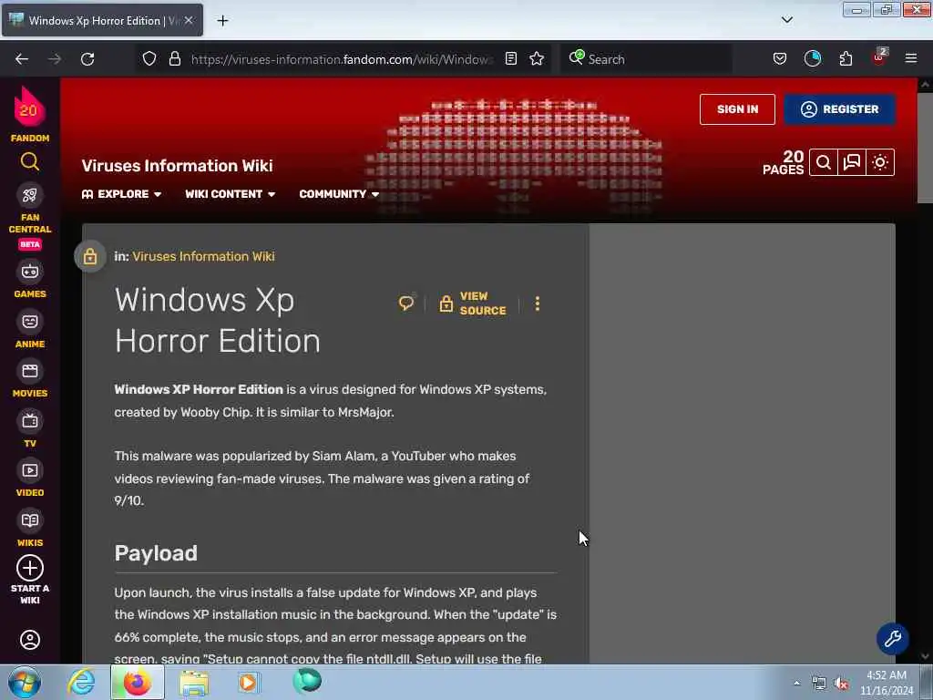This screenshot has width=933, height=700.
Task: Search the wiki using header magnifier icon
Action: click(824, 162)
